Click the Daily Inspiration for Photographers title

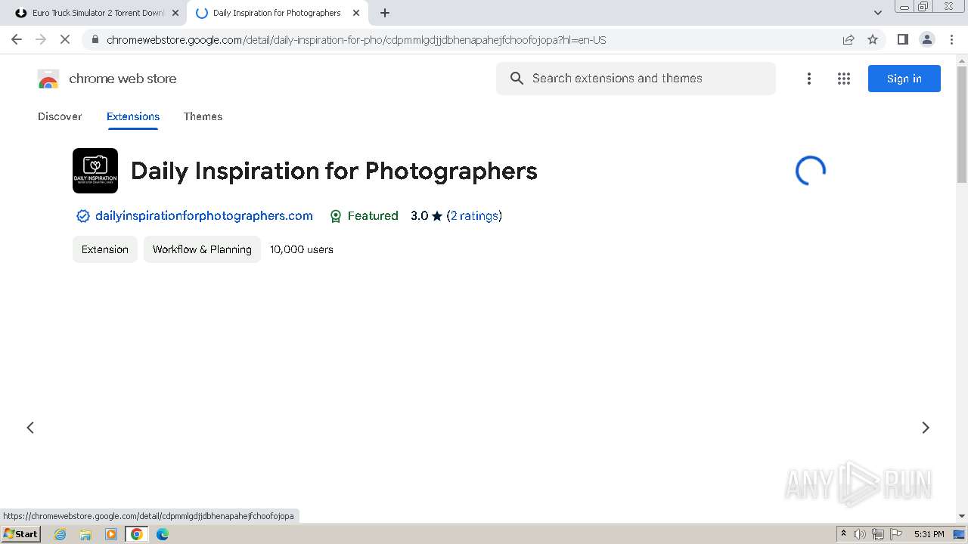(334, 171)
